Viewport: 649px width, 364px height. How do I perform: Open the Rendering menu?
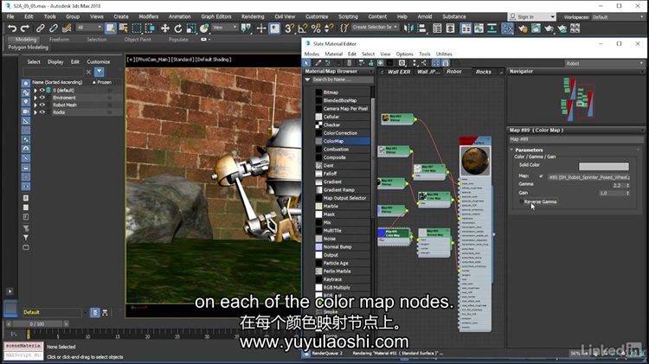point(253,16)
